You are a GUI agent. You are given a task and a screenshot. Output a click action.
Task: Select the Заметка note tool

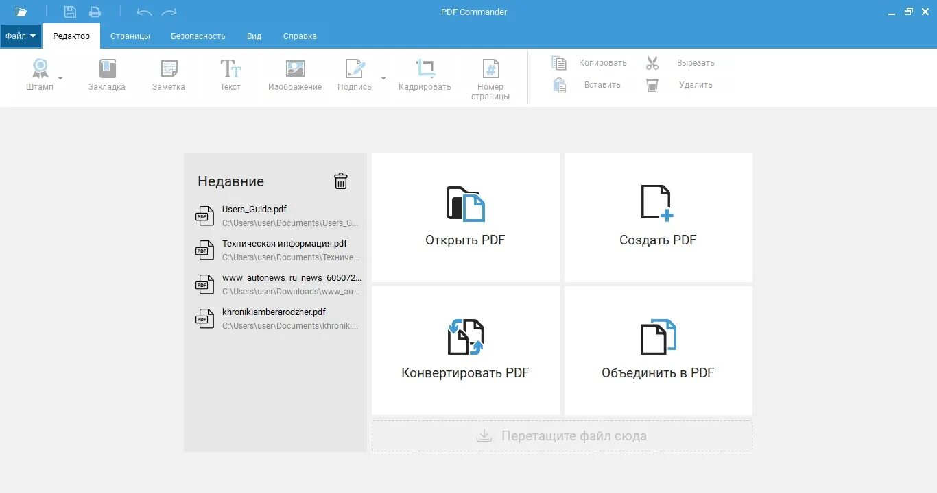point(169,75)
